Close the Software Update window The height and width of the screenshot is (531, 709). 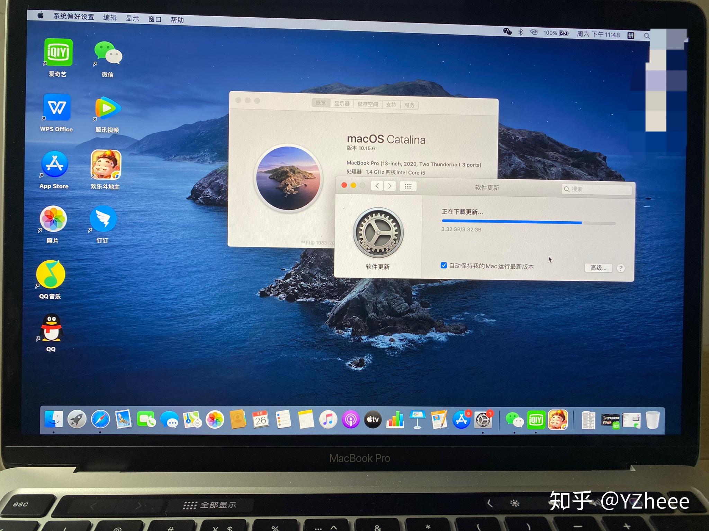click(x=344, y=185)
